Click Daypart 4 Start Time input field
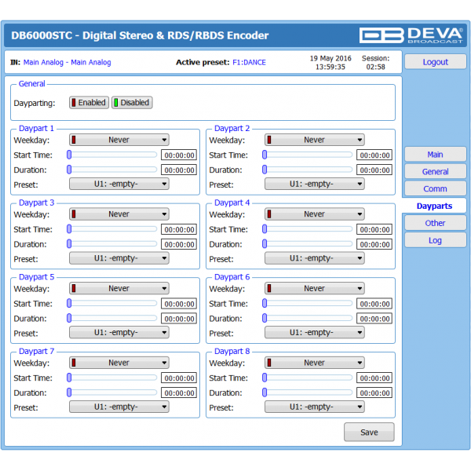 (374, 229)
